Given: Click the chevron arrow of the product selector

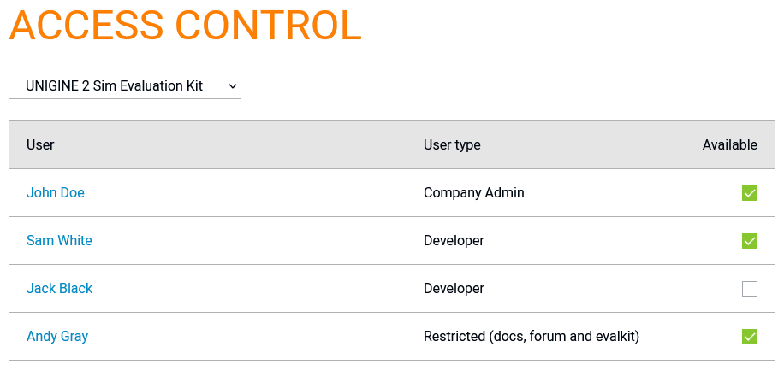Looking at the screenshot, I should (x=232, y=86).
